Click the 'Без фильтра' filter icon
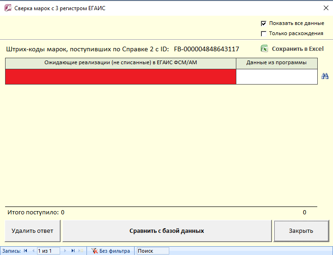The height and width of the screenshot is (255, 333). (94, 251)
